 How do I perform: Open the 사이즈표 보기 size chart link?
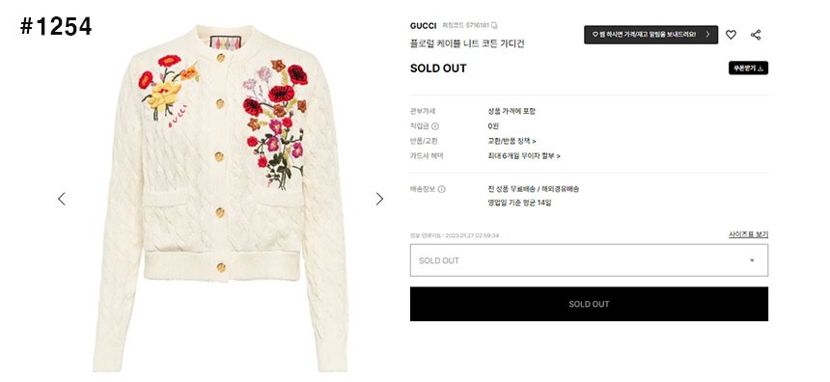pos(748,234)
